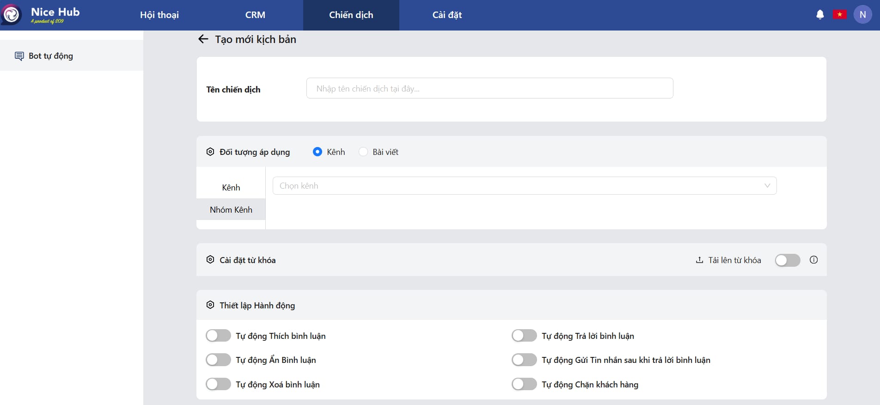Click the Bot tự động sidebar item

pyautogui.click(x=72, y=55)
